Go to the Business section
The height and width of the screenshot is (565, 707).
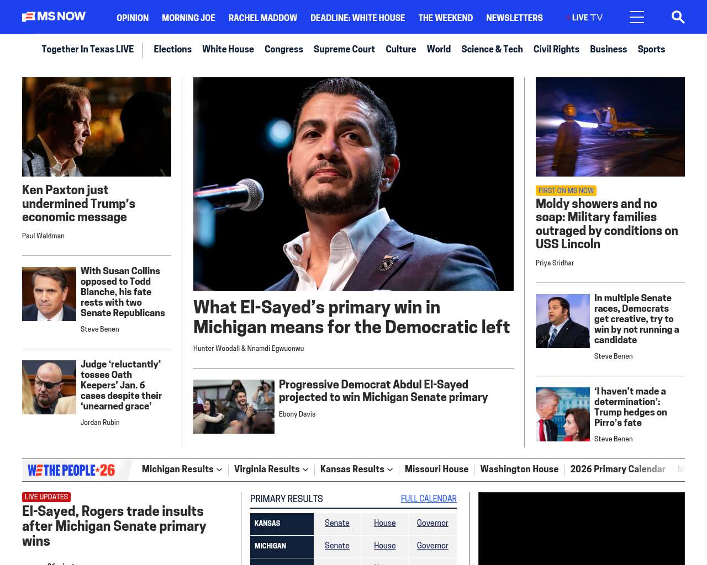[x=608, y=49]
